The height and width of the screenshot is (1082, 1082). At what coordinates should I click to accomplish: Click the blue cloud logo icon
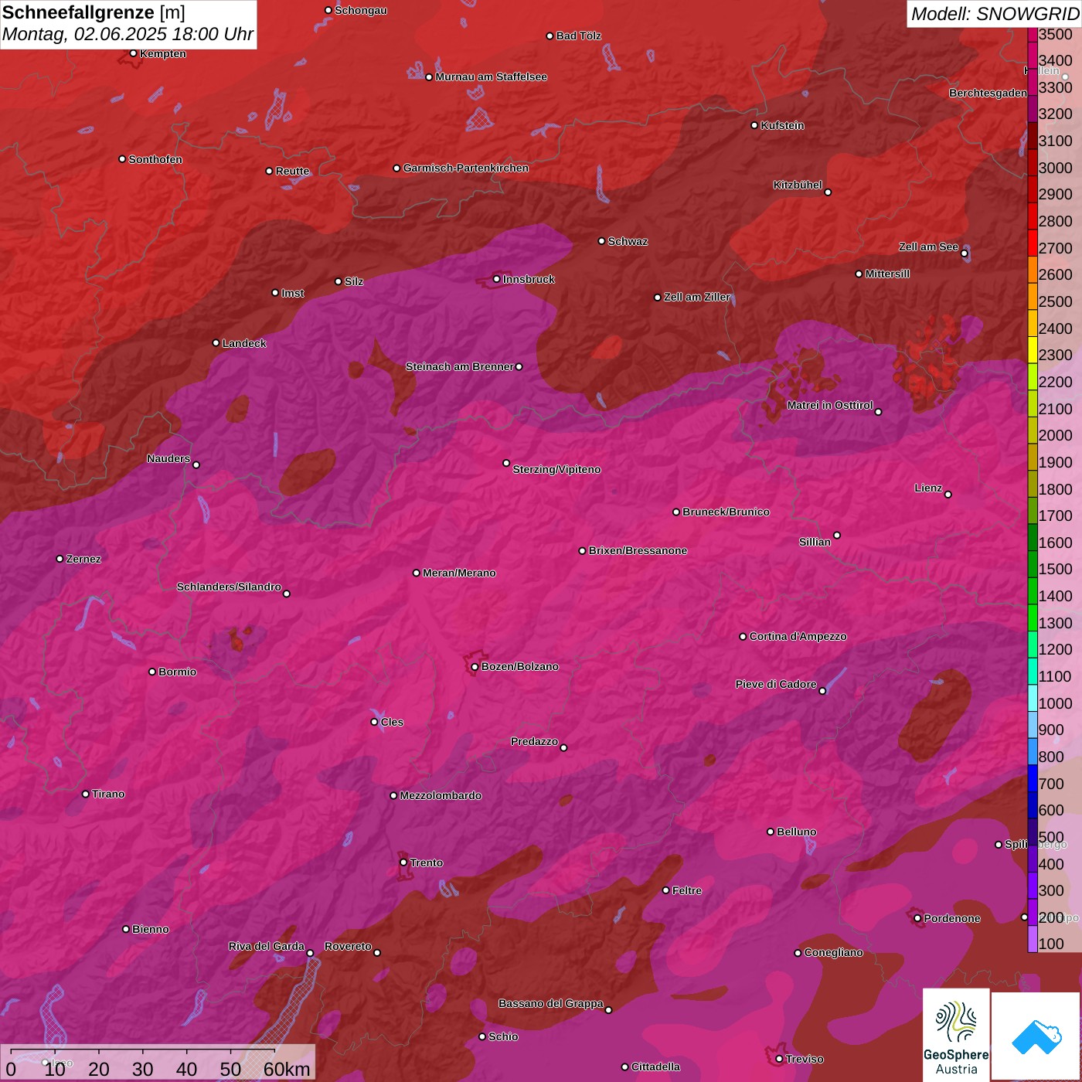click(1036, 1036)
